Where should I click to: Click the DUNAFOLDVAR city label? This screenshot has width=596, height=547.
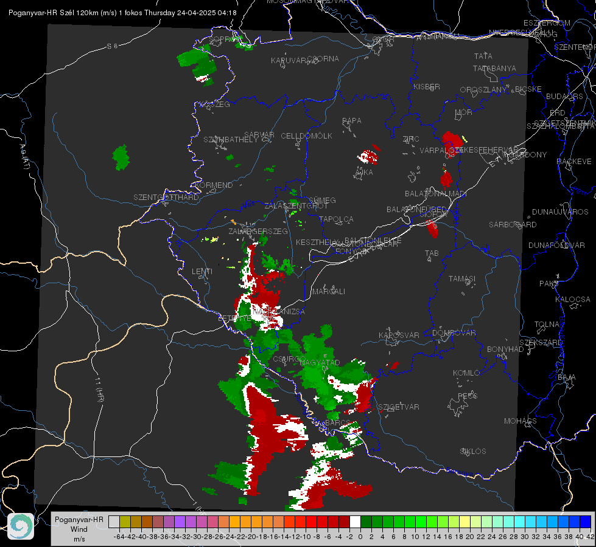[556, 245]
